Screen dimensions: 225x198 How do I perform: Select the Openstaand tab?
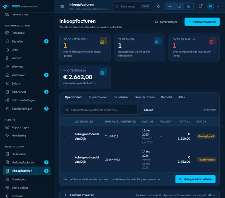click(x=73, y=97)
